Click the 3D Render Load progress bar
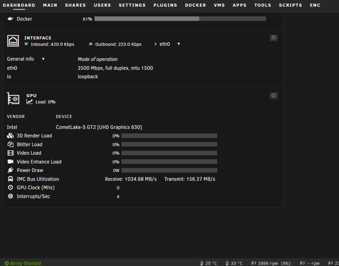 coord(169,136)
